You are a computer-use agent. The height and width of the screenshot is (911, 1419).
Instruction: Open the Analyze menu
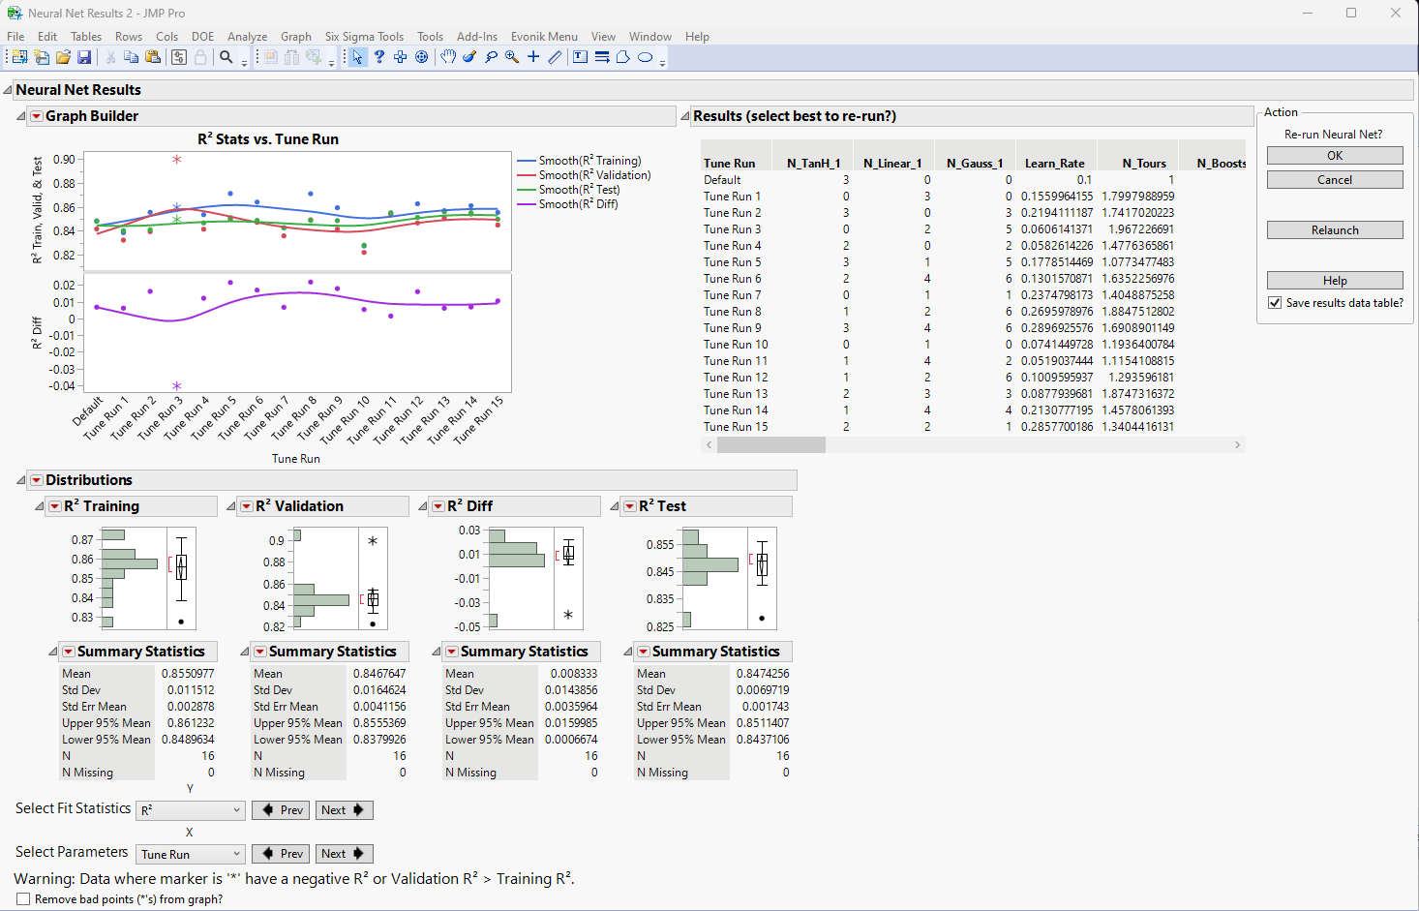click(x=247, y=37)
